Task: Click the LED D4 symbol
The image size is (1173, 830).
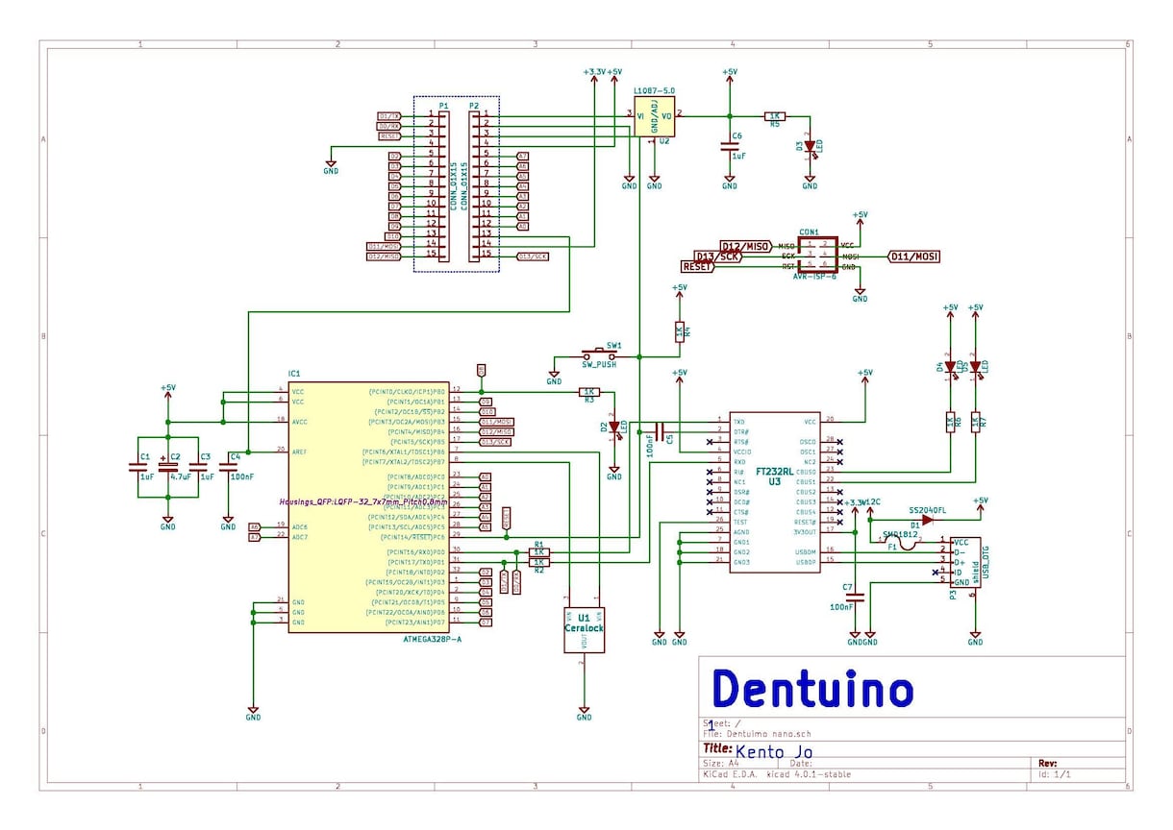Action: (950, 366)
